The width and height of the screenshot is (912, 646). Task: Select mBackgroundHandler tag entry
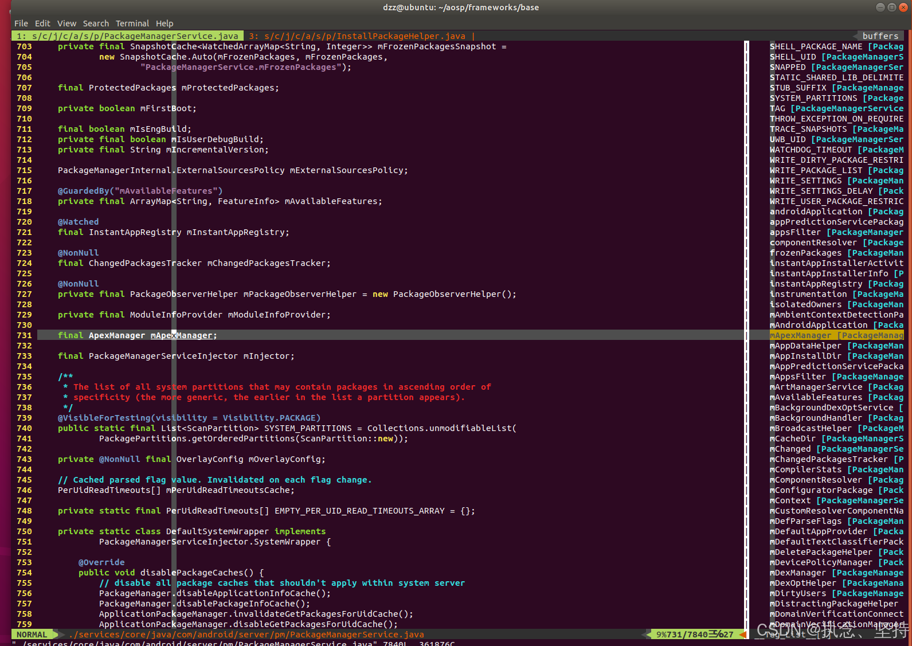point(836,418)
